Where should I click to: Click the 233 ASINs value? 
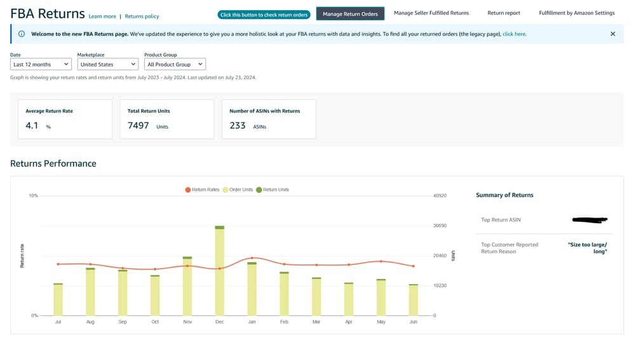click(237, 126)
